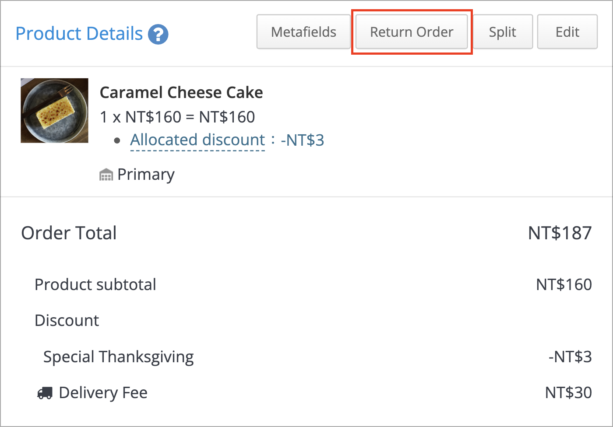Open the Metafields button
Image resolution: width=613 pixels, height=427 pixels.
(x=303, y=32)
